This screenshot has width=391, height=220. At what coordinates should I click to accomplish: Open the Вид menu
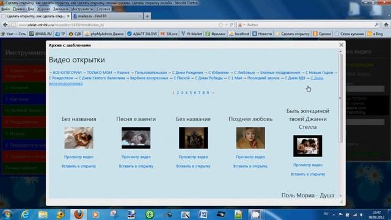tap(31, 9)
